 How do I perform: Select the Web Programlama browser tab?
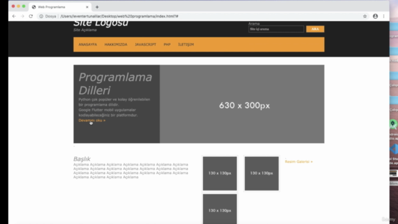(x=60, y=7)
